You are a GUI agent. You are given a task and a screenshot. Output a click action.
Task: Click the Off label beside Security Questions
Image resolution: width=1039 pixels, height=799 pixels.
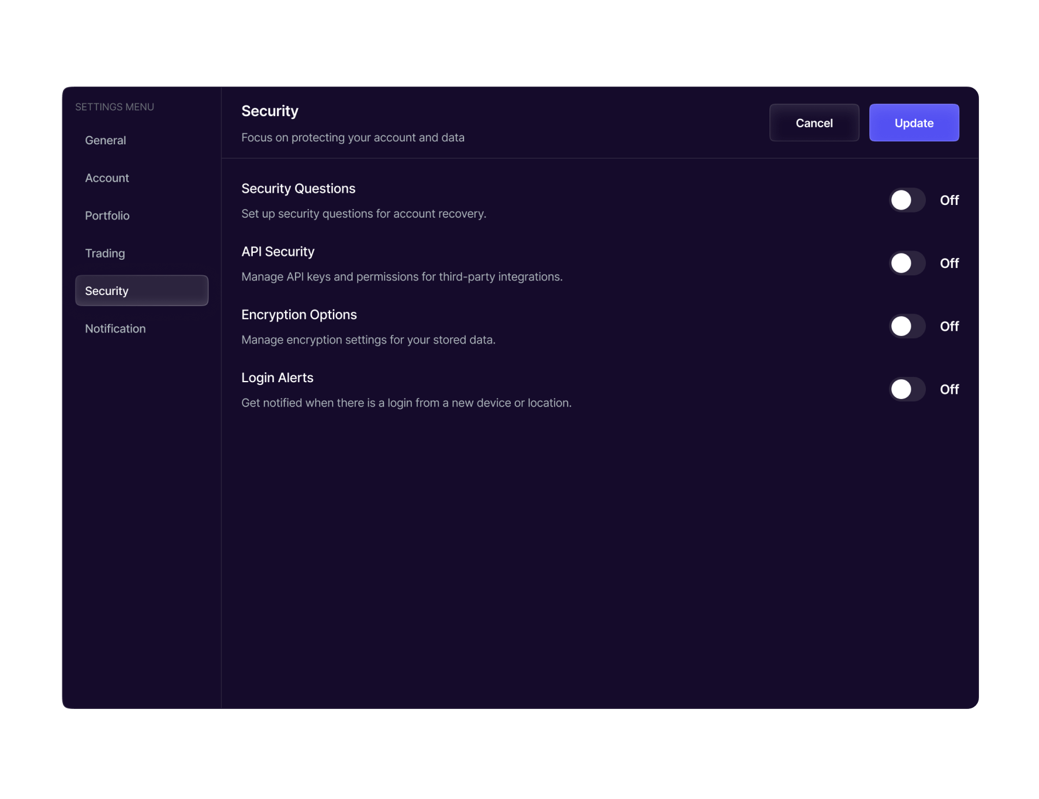pos(949,200)
